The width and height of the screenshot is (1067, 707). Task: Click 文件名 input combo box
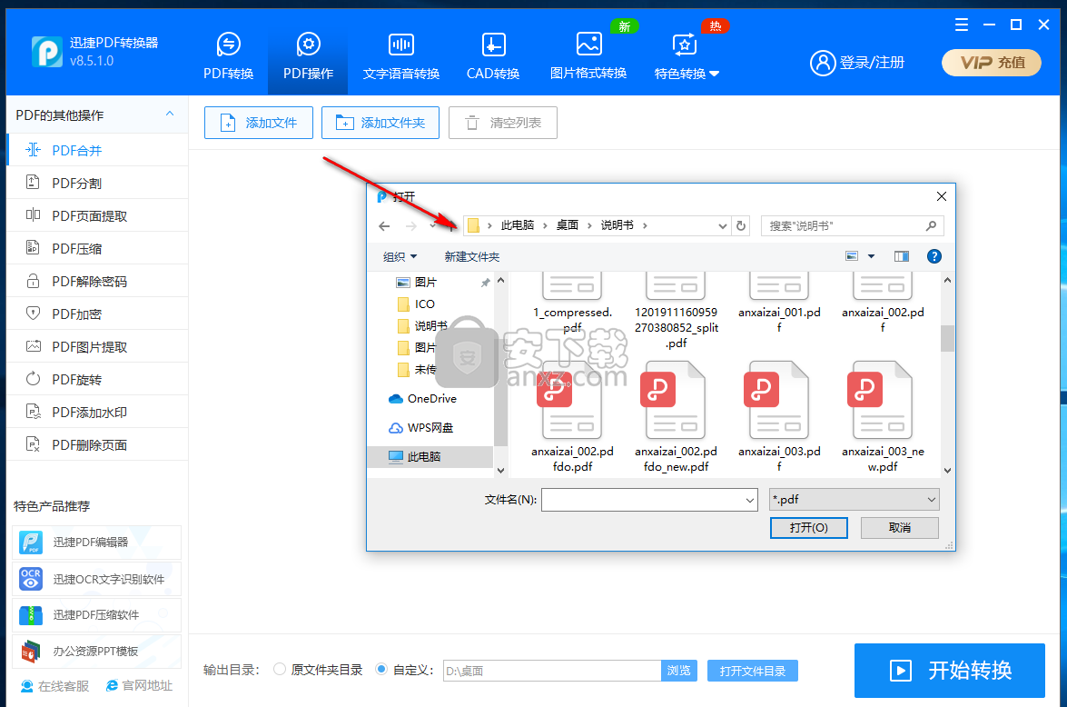[x=649, y=499]
